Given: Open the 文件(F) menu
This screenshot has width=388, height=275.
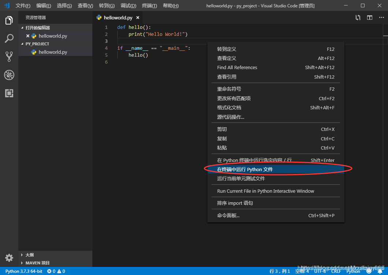Looking at the screenshot, I should pos(23,5).
